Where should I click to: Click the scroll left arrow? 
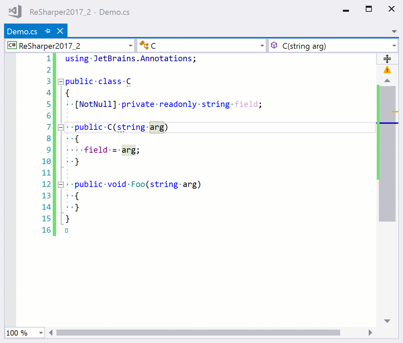51,333
